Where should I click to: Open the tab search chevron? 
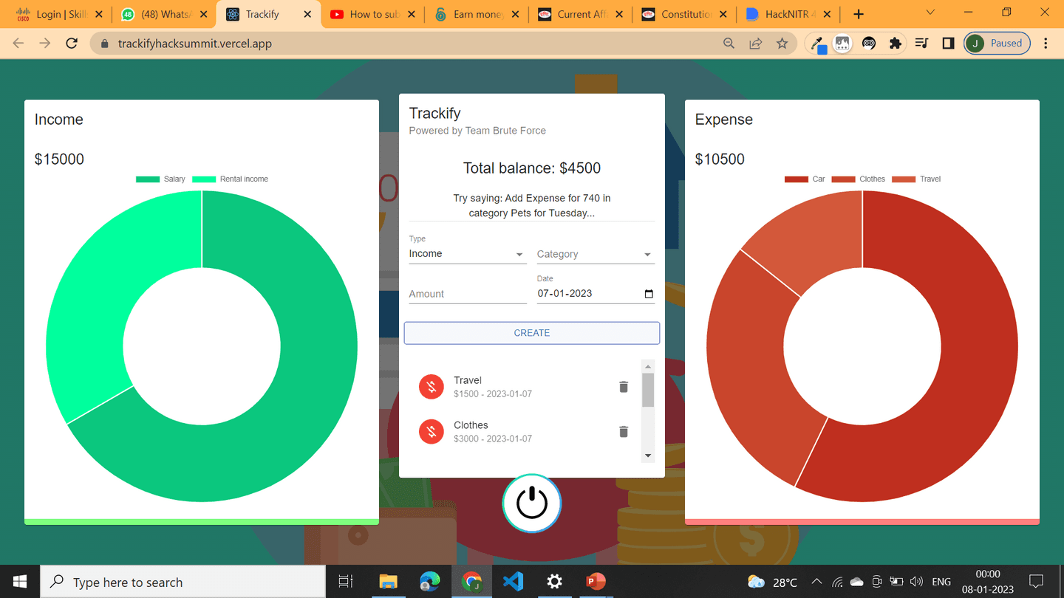[x=930, y=13]
